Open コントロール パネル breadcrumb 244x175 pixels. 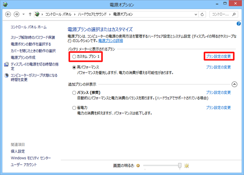click(x=59, y=14)
